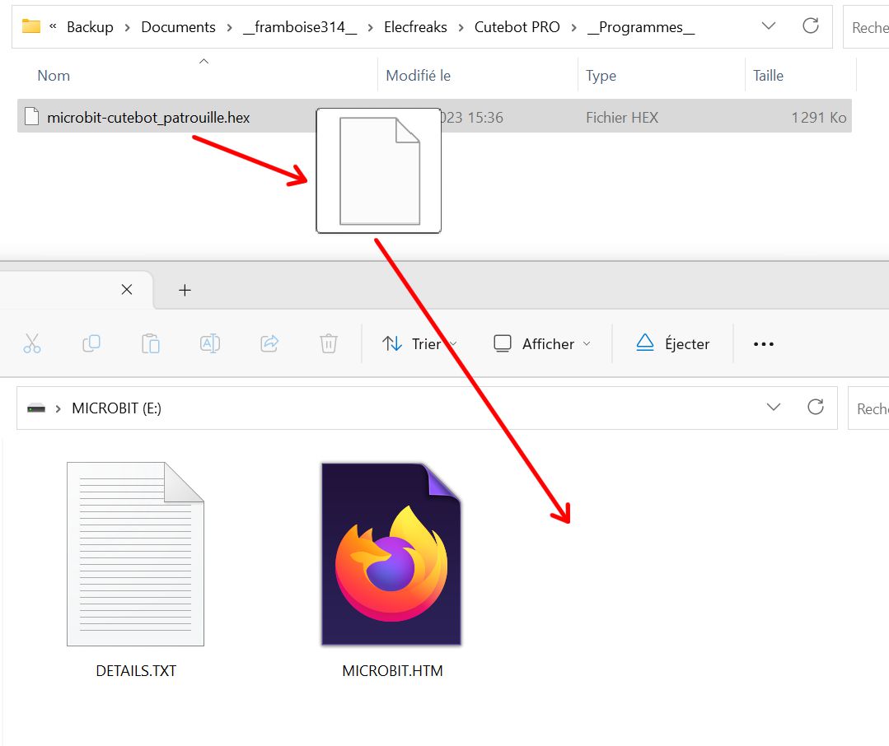
Task: Expand the chevron after Backup
Action: point(127,28)
